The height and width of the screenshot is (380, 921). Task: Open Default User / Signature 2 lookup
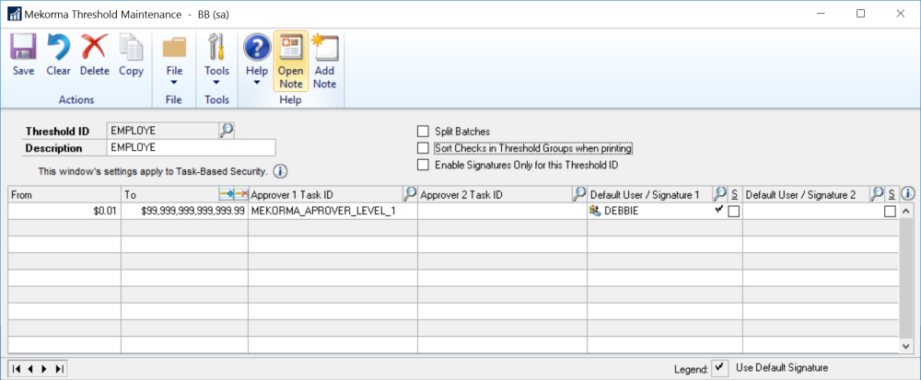(x=877, y=193)
